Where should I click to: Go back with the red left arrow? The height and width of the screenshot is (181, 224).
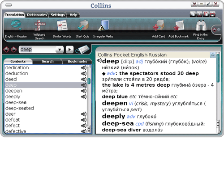click(x=6, y=50)
